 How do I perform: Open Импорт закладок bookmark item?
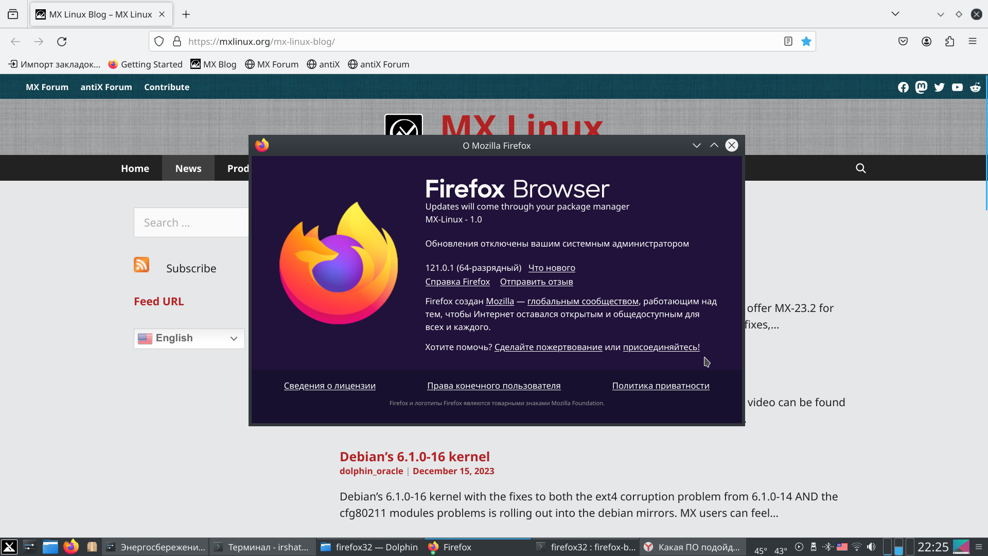(x=55, y=64)
